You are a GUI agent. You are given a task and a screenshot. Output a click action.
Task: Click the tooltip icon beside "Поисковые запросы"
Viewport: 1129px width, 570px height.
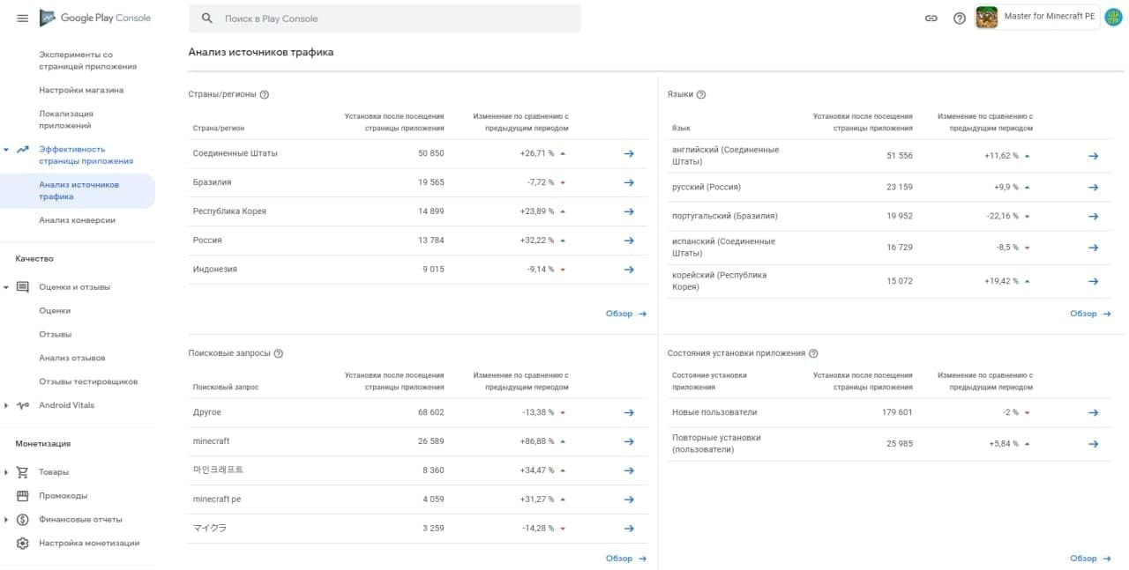point(278,353)
